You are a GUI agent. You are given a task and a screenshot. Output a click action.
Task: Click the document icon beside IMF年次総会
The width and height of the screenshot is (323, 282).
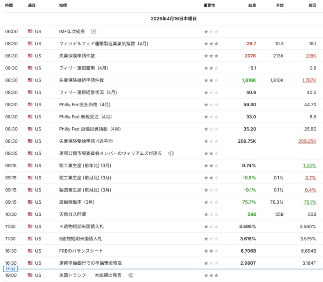[94, 32]
